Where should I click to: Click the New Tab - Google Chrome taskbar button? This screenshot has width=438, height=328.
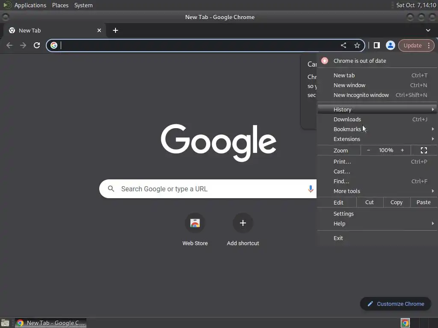point(50,323)
